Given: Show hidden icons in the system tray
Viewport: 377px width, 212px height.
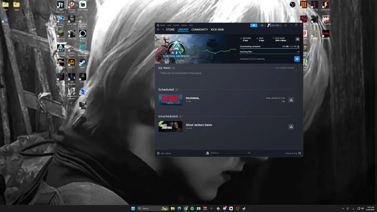Looking at the screenshot, I should click(343, 208).
